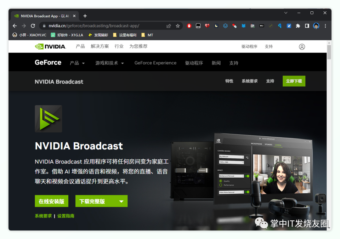Viewport: 340px width, 239px height.
Task: Click the browser forward arrow
Action: pos(24,26)
